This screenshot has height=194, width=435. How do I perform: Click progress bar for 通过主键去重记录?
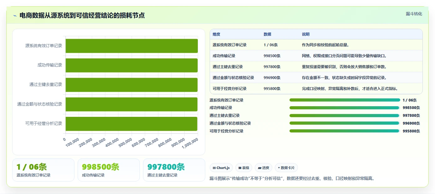345,116
